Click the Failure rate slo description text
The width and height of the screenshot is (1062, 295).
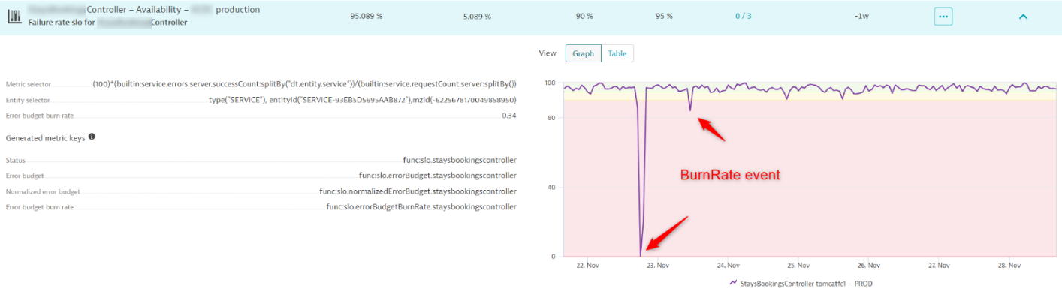tap(107, 23)
